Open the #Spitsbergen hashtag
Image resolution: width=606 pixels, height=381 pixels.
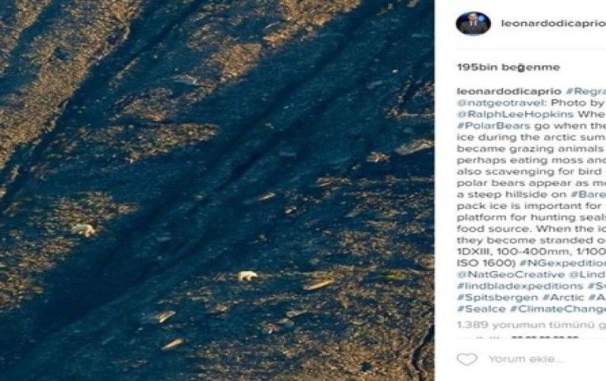point(497,297)
